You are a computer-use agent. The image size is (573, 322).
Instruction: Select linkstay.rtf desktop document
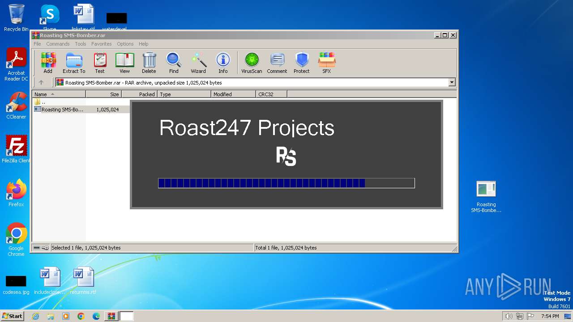click(x=83, y=18)
